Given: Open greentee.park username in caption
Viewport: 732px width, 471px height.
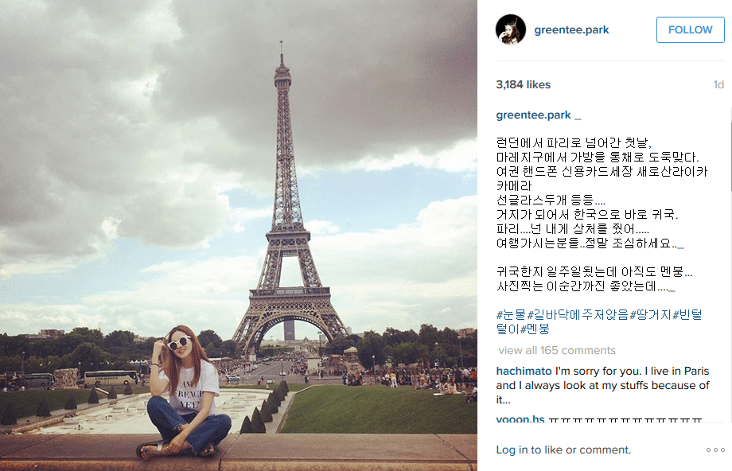Looking at the screenshot, I should (533, 115).
